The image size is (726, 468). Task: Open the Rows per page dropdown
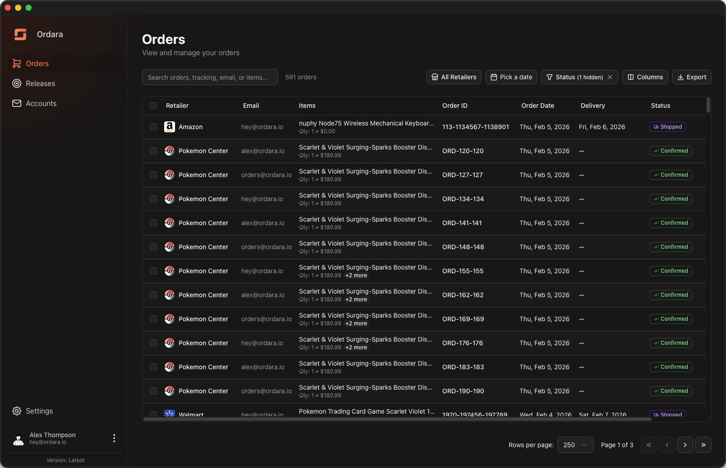click(x=575, y=445)
